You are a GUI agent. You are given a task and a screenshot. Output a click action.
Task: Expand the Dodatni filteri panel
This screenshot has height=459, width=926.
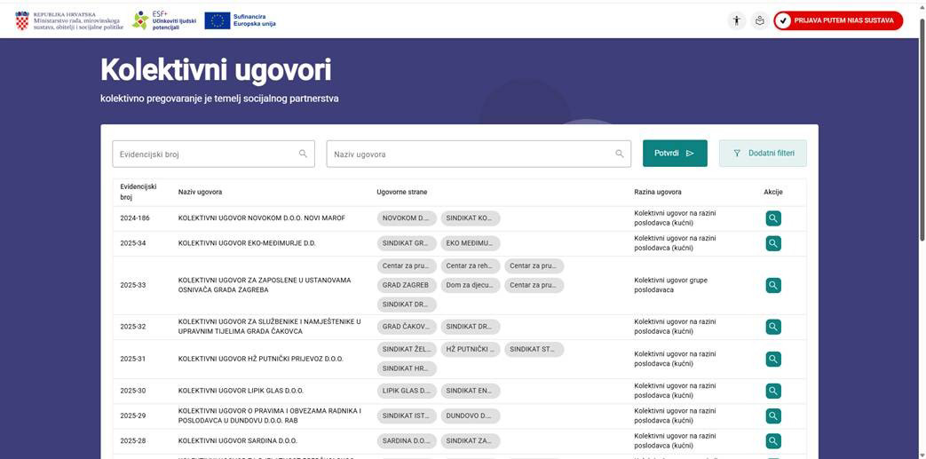click(x=763, y=154)
